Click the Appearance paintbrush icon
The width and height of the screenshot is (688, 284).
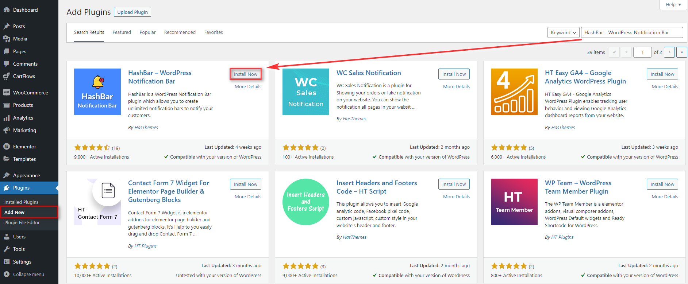pyautogui.click(x=6, y=175)
